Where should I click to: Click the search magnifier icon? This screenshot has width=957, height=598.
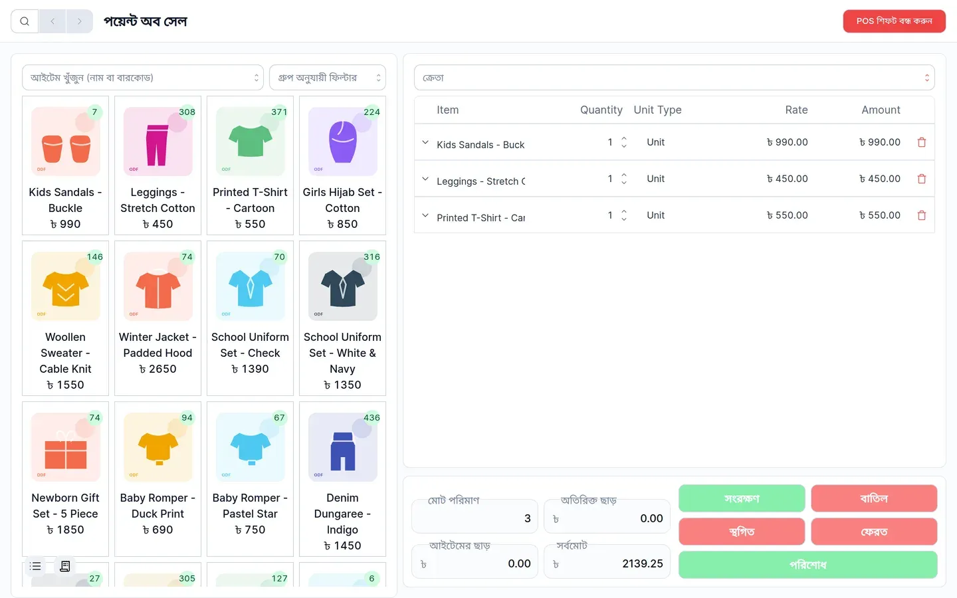(x=25, y=21)
